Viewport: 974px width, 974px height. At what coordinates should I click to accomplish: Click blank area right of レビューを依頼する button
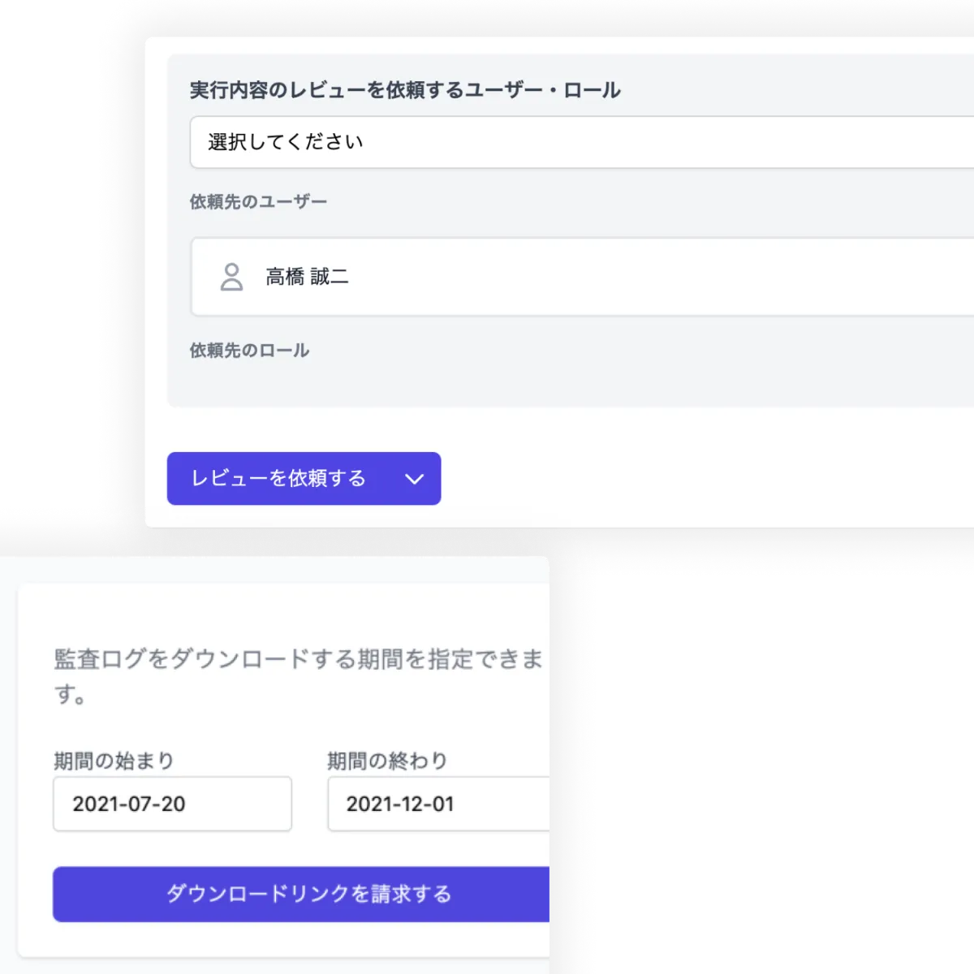coord(690,479)
